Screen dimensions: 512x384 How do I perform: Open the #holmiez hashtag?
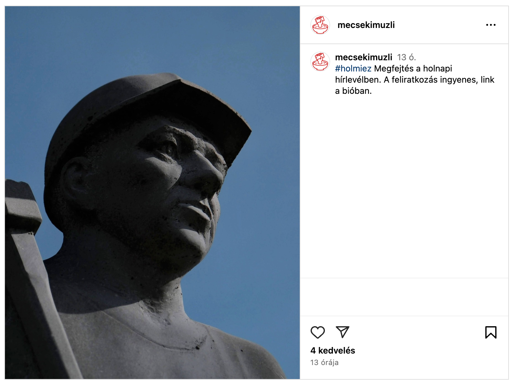click(353, 68)
